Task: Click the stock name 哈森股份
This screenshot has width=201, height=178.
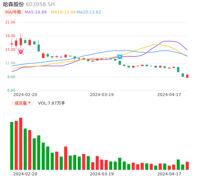Action: [x=13, y=4]
